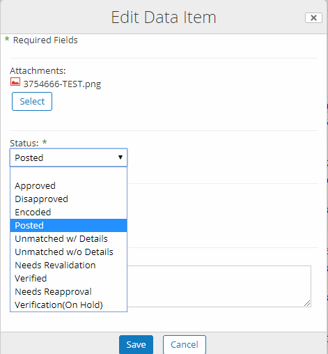Click the Cancel button
Screen dimensions: 328x354
[185, 344]
